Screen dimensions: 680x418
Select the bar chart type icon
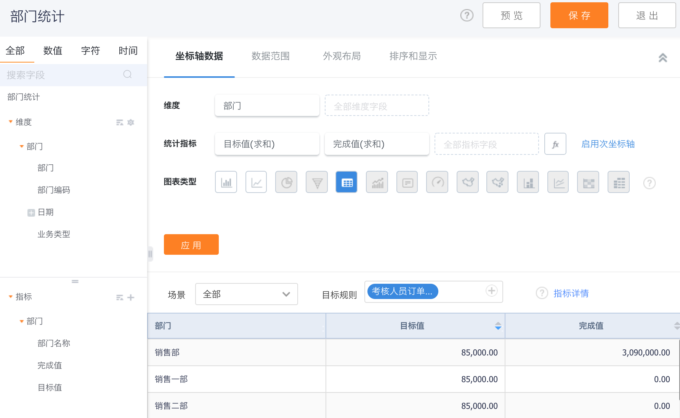226,182
